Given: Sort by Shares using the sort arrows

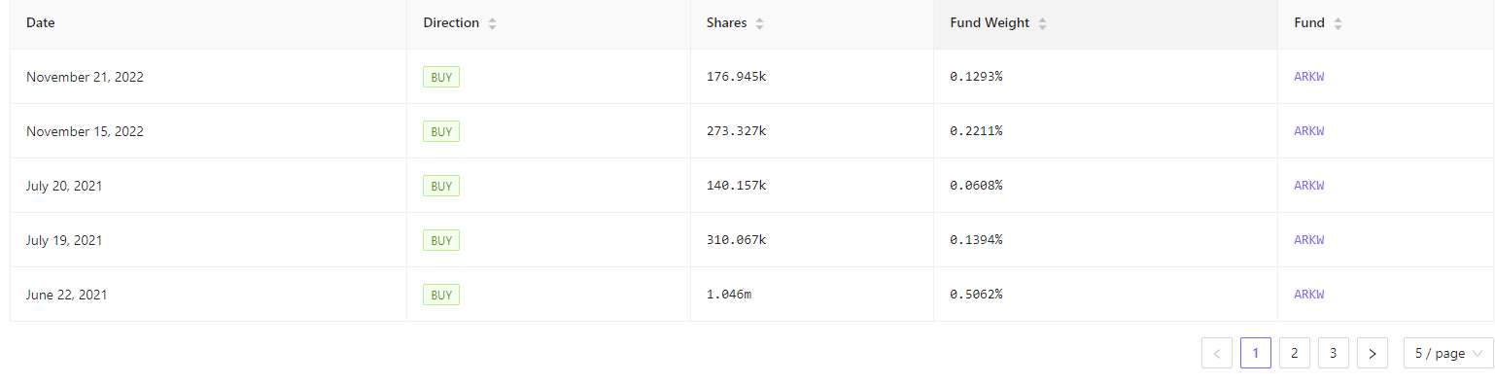Looking at the screenshot, I should (x=759, y=23).
